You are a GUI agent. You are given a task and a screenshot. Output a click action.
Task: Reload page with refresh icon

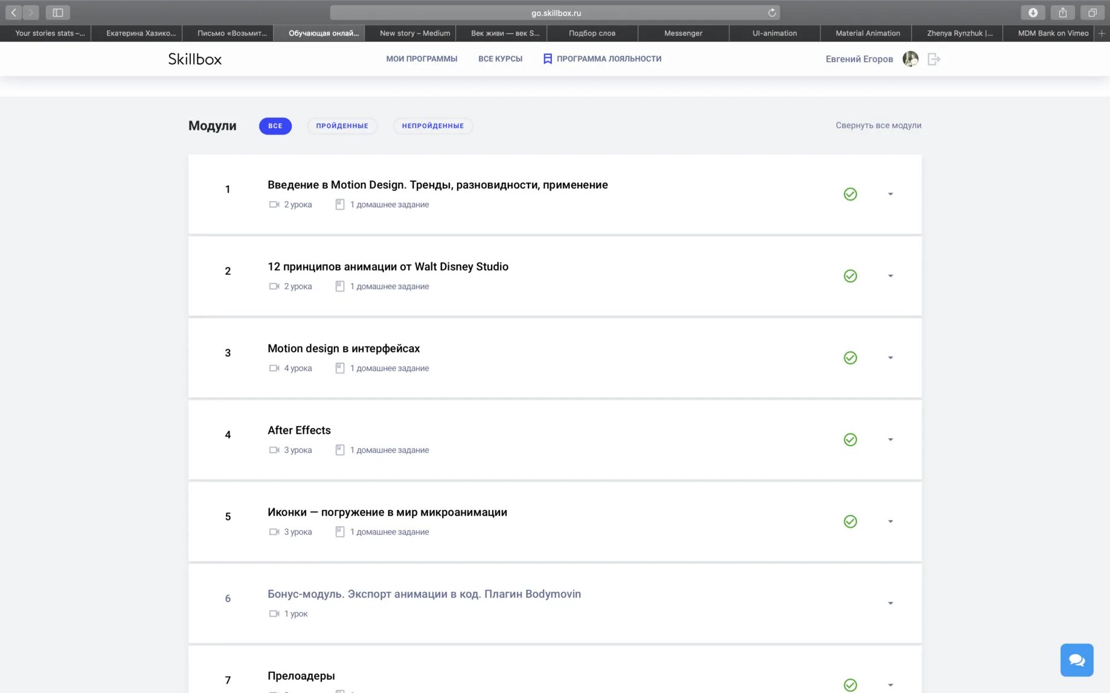[x=771, y=13]
